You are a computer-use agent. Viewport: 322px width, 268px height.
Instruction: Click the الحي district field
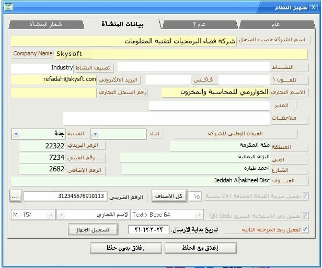tap(194, 158)
